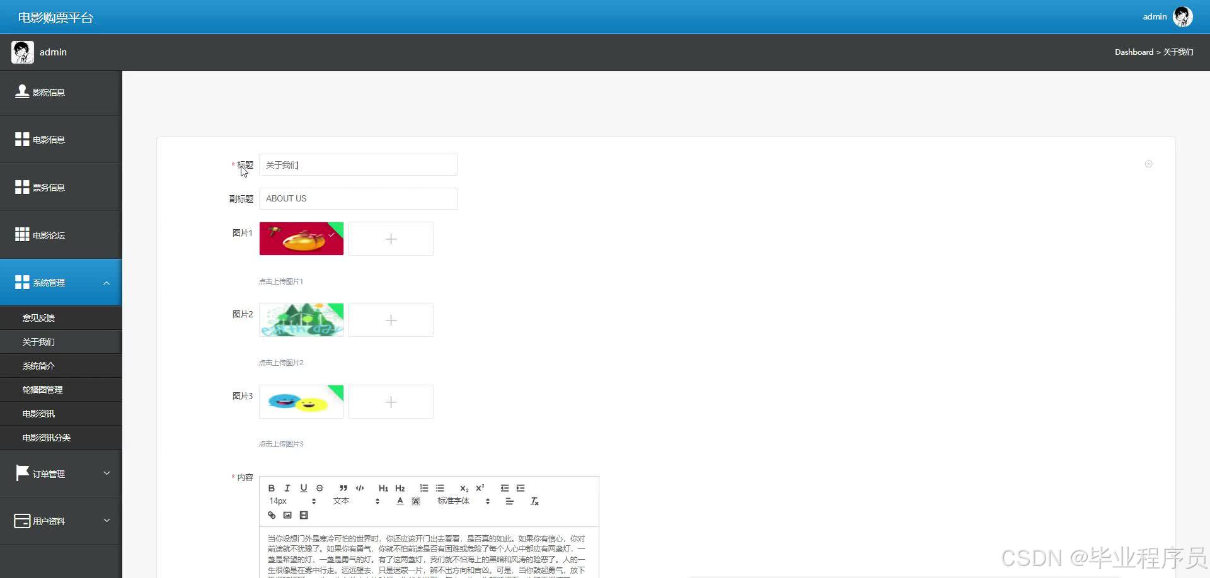Select the uploaded 图片3 thumbnail
Screen dimensions: 1210x578
point(301,402)
